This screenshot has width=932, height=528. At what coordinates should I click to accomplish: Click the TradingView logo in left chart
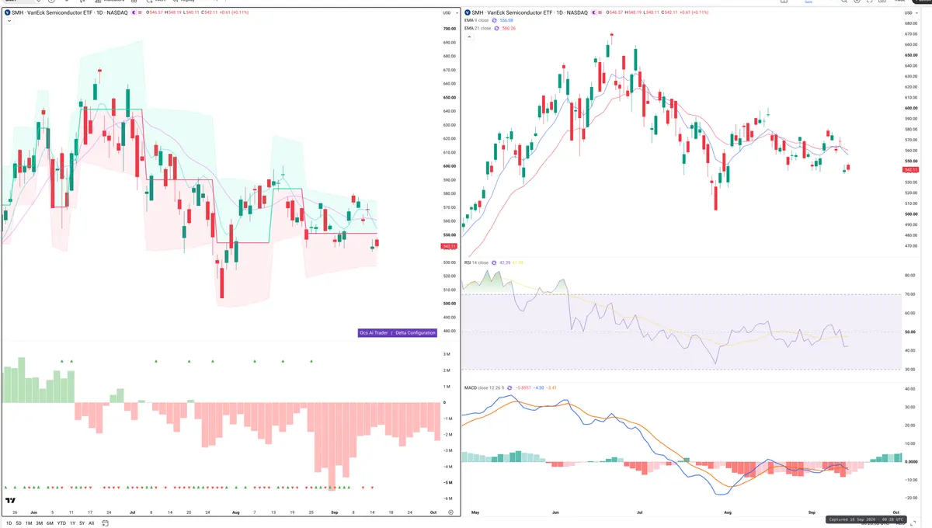point(10,501)
